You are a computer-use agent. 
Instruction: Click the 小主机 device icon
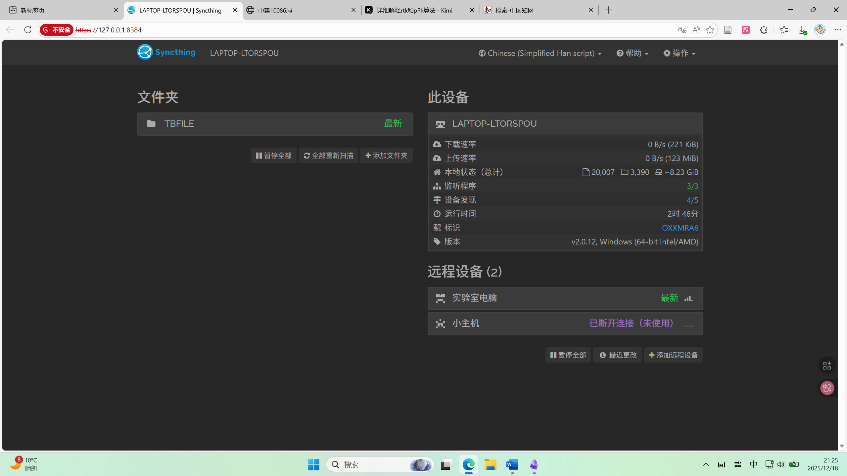pos(440,324)
